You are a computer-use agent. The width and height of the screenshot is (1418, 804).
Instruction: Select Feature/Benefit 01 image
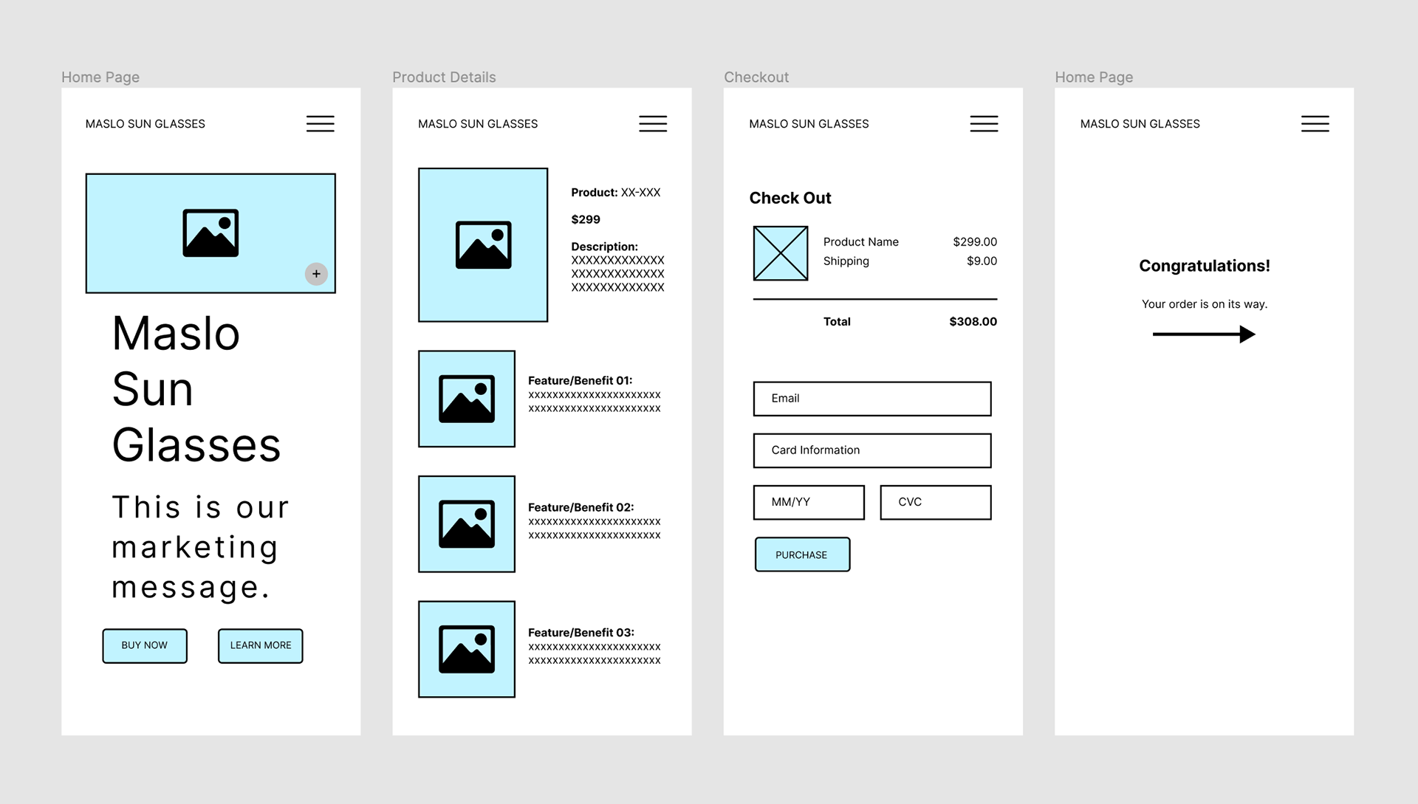pyautogui.click(x=467, y=399)
